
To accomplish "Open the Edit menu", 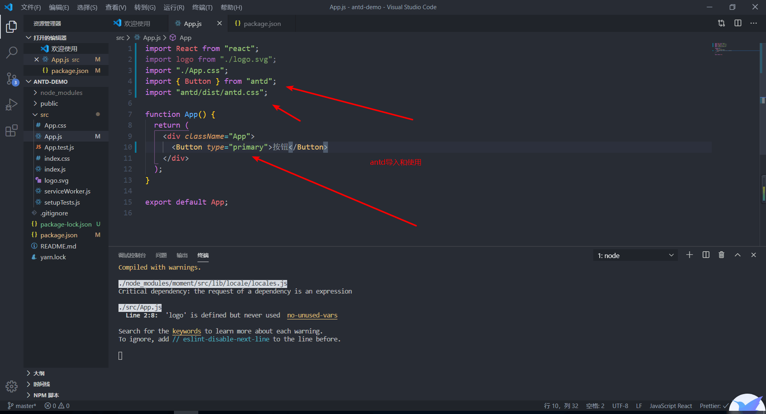I will (59, 7).
